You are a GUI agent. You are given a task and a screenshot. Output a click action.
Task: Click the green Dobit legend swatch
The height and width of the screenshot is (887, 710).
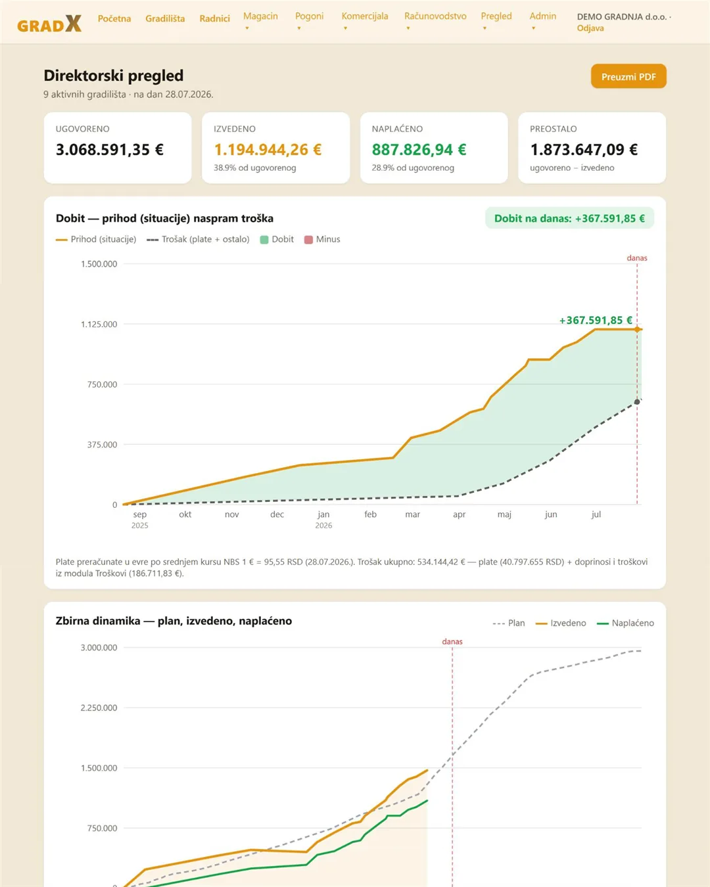pyautogui.click(x=264, y=240)
